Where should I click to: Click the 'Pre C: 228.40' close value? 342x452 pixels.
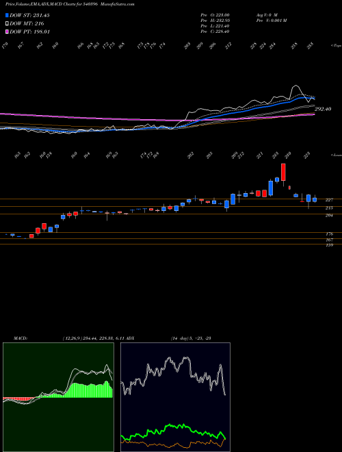pos(215,32)
